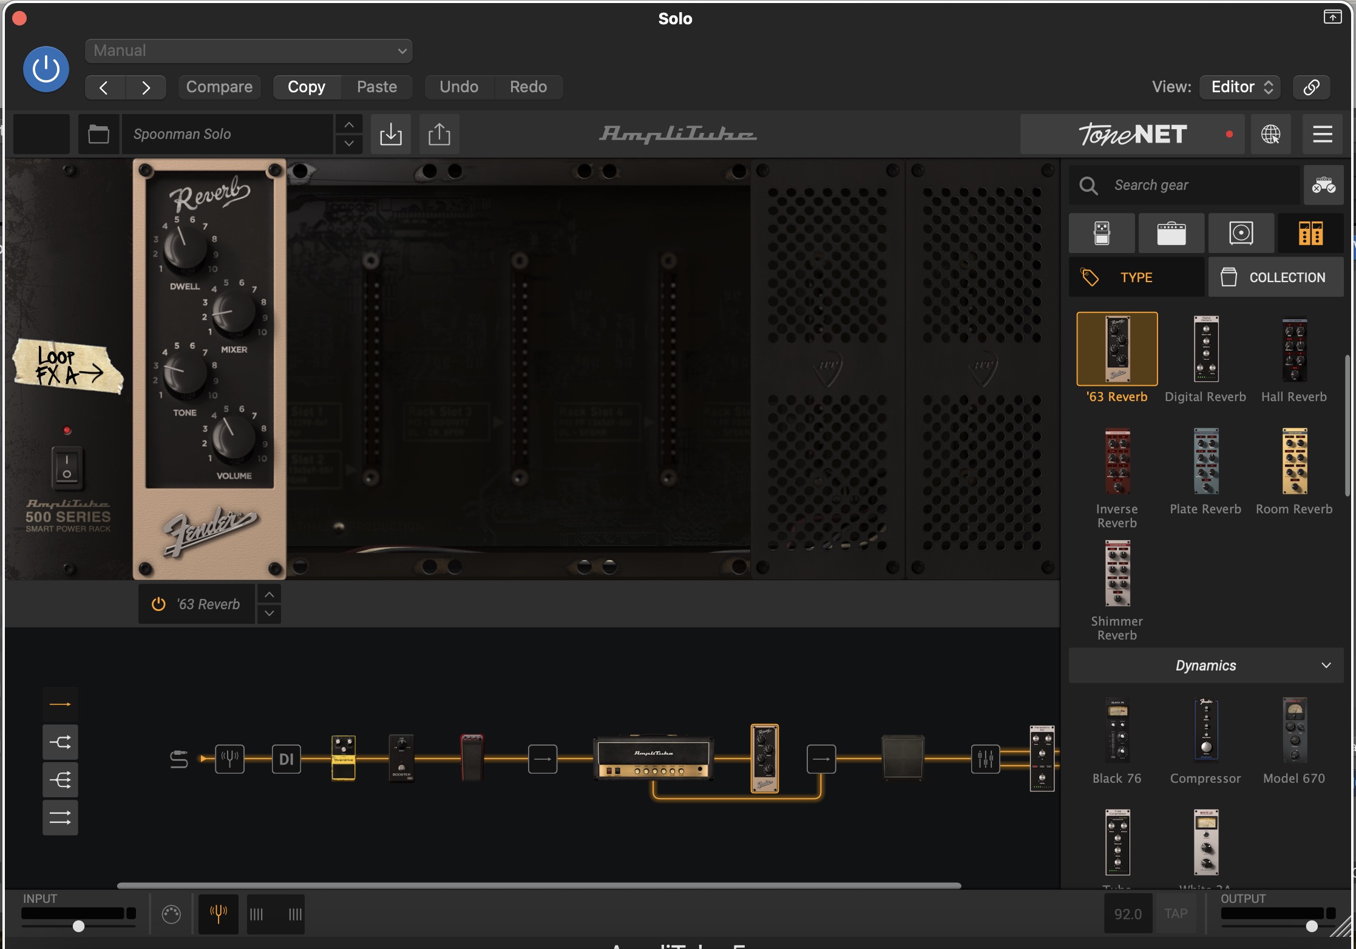
Task: Click the DI block in signal chain
Action: 286,758
